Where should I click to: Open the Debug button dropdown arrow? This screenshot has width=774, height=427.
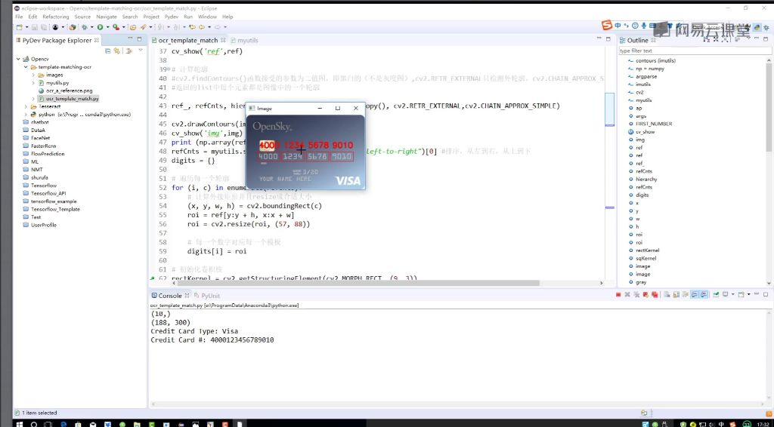[91, 27]
